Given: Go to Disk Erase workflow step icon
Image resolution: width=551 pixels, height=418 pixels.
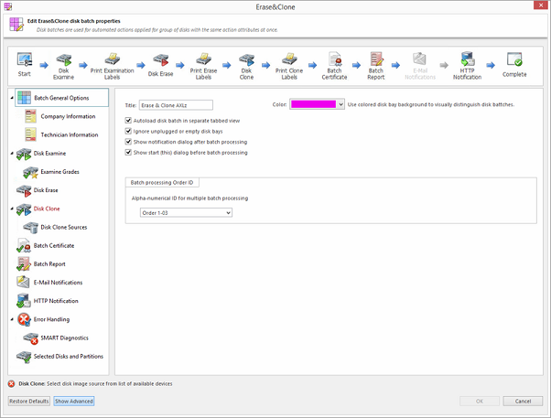Looking at the screenshot, I should pyautogui.click(x=160, y=59).
